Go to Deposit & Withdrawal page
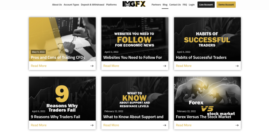 click(x=93, y=5)
